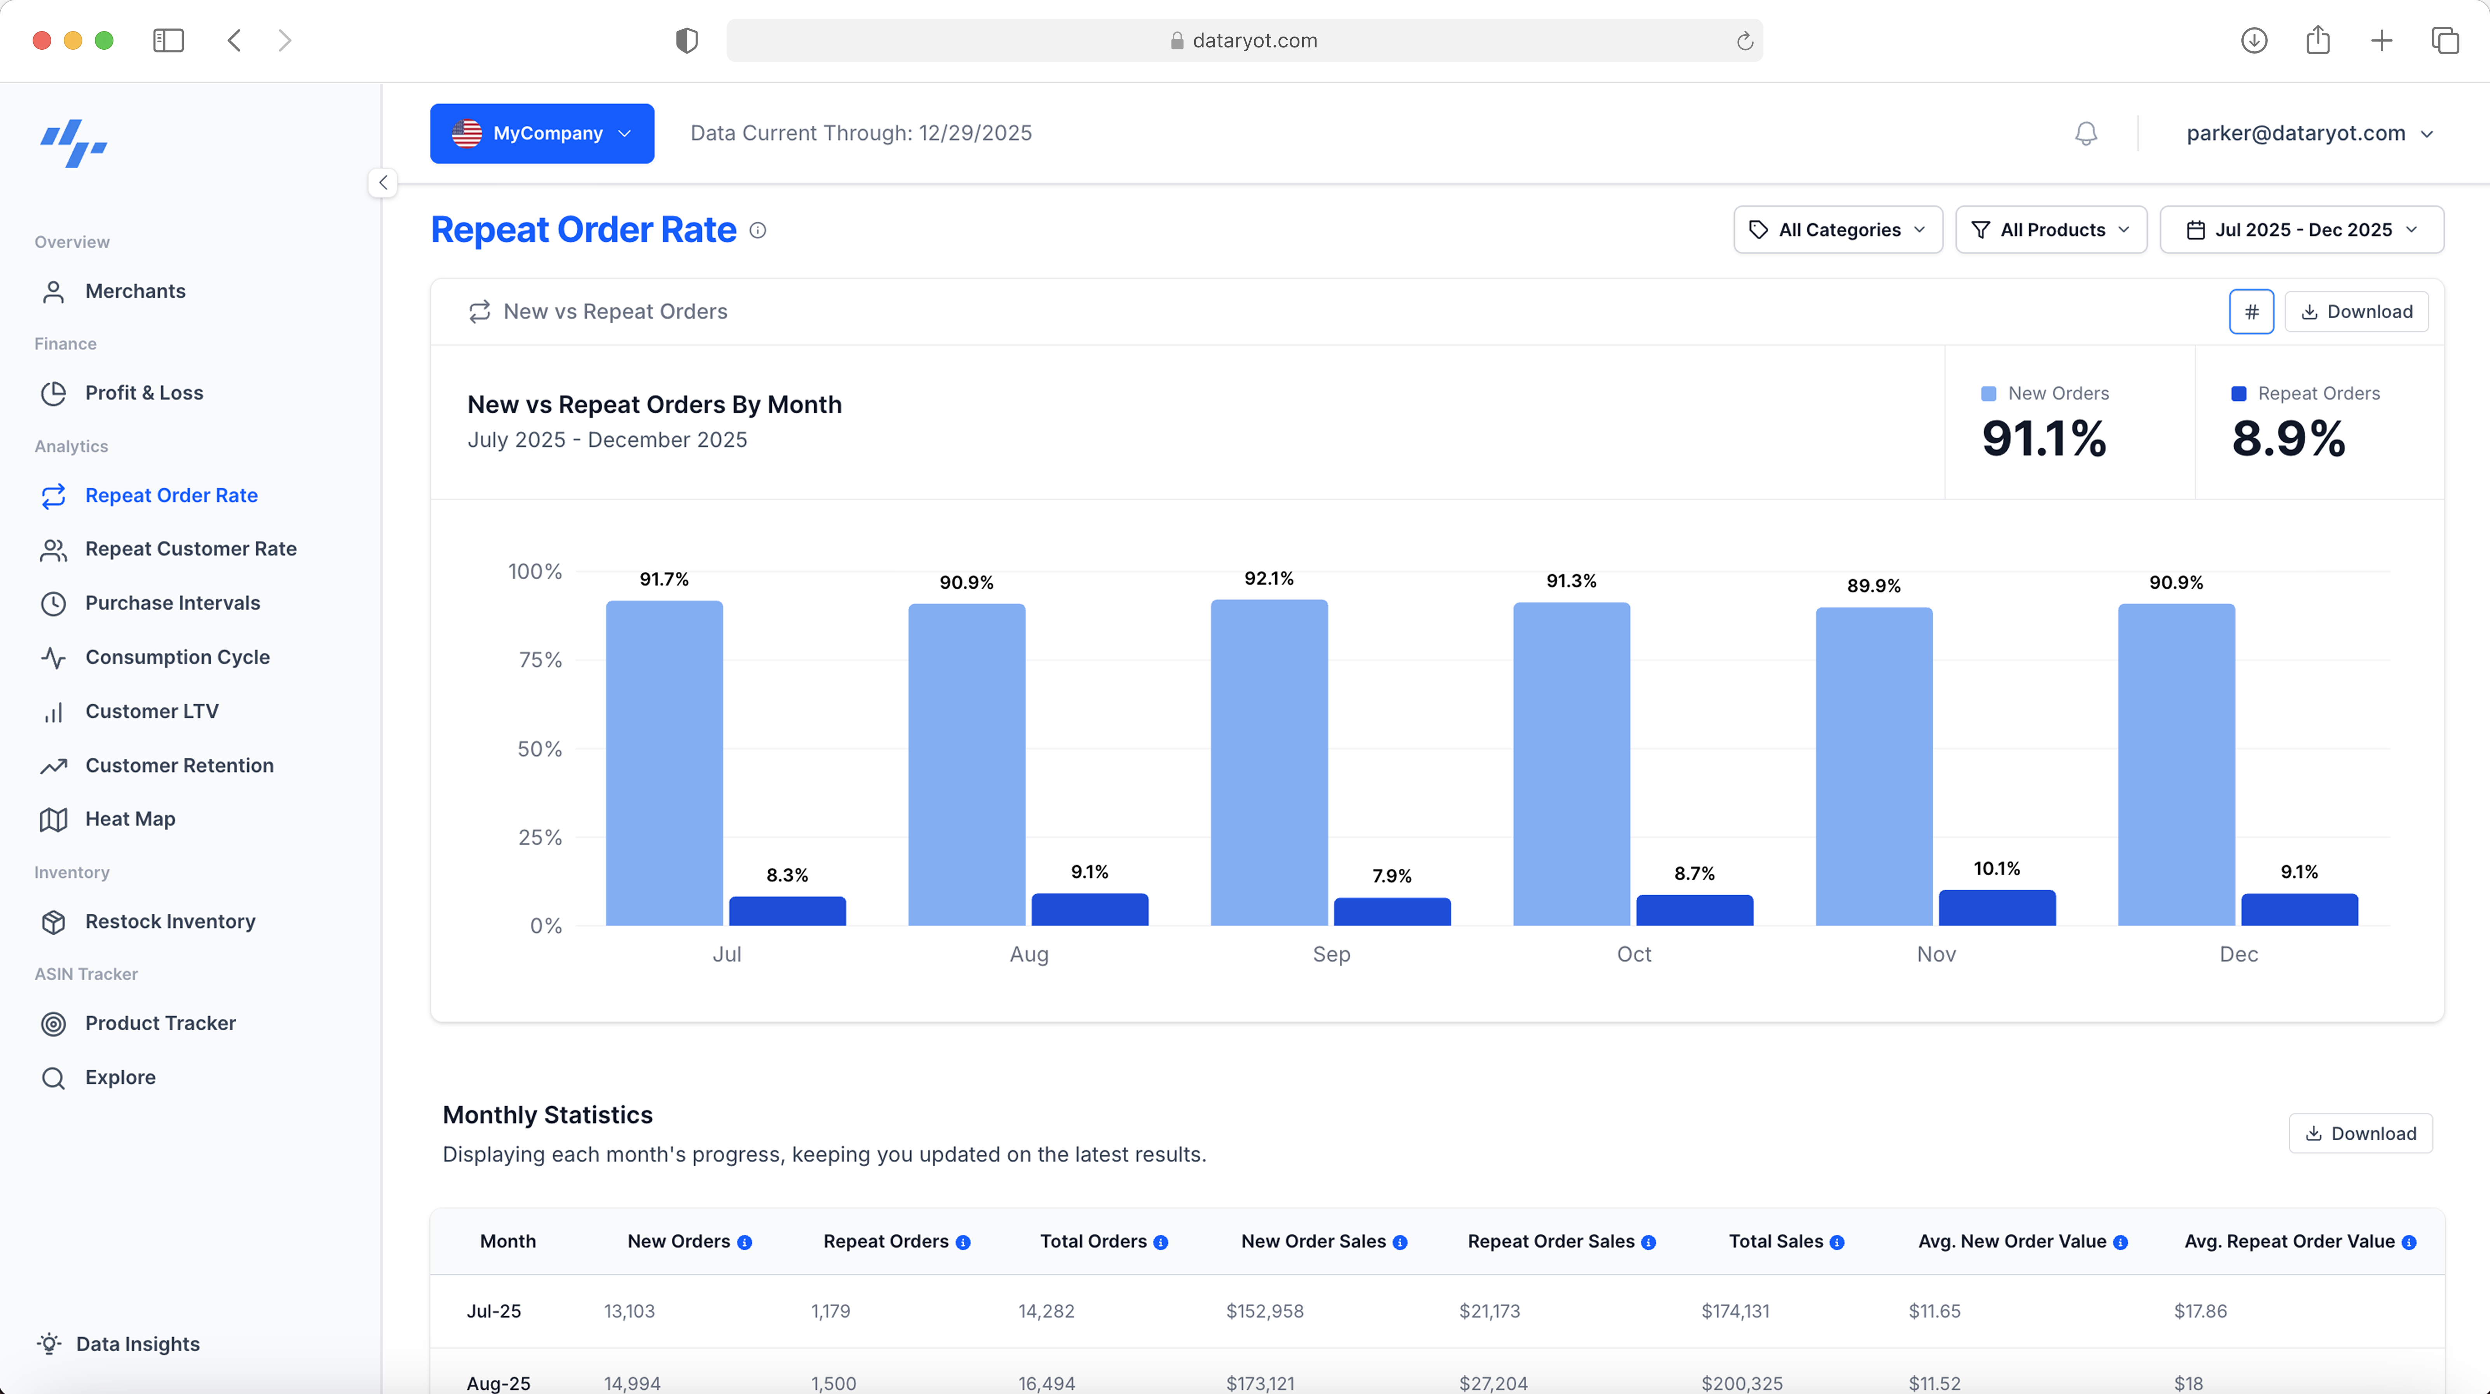Open the All Products filter dropdown
This screenshot has width=2490, height=1394.
pyautogui.click(x=2050, y=229)
